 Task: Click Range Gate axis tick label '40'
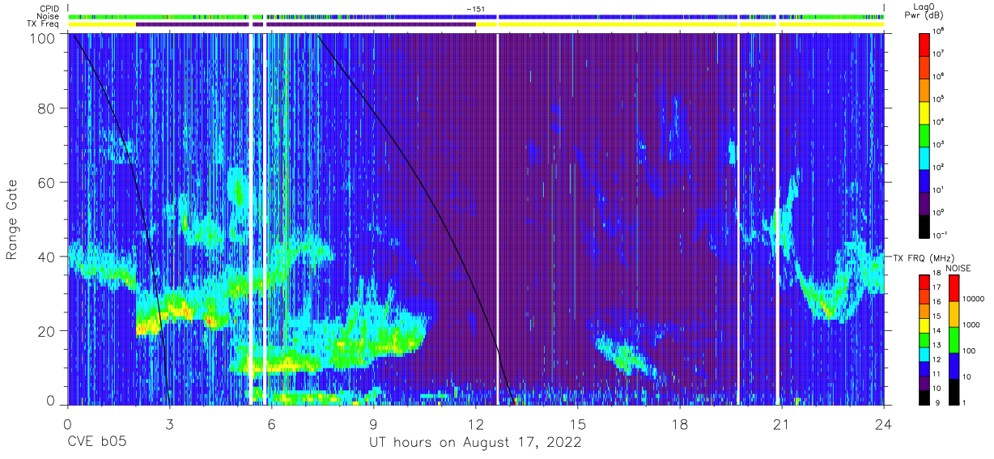coord(47,257)
